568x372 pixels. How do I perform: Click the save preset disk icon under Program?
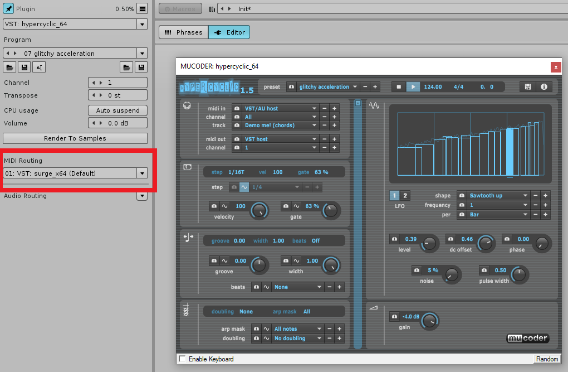click(x=25, y=67)
